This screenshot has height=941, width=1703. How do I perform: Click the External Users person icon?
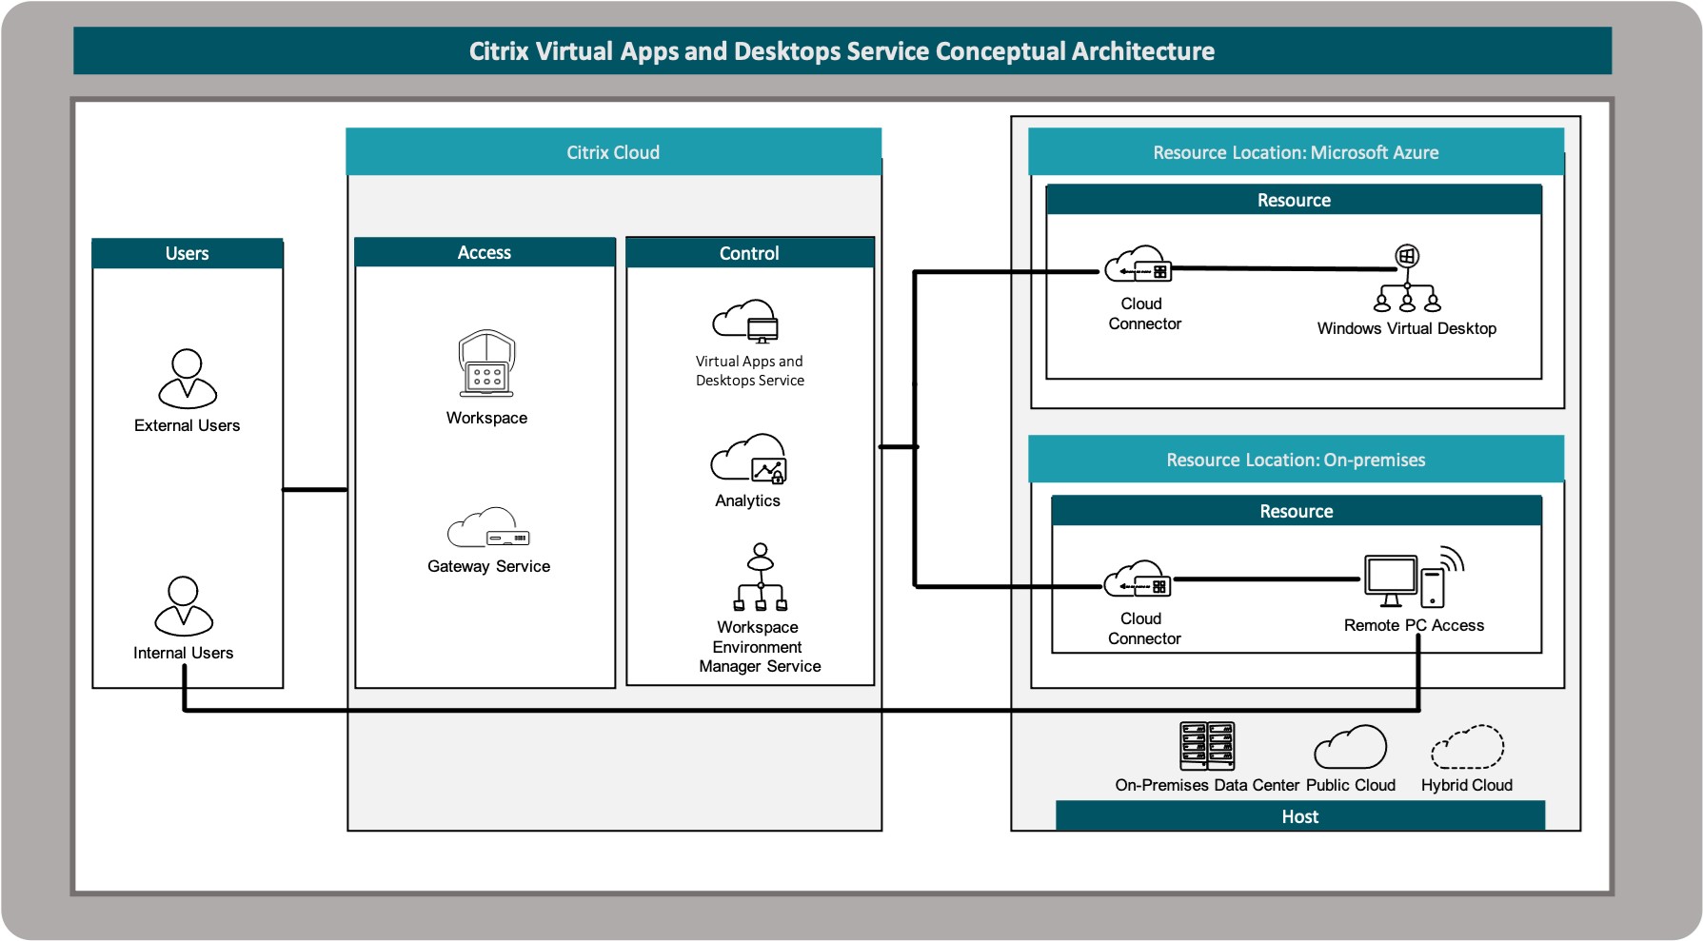188,379
